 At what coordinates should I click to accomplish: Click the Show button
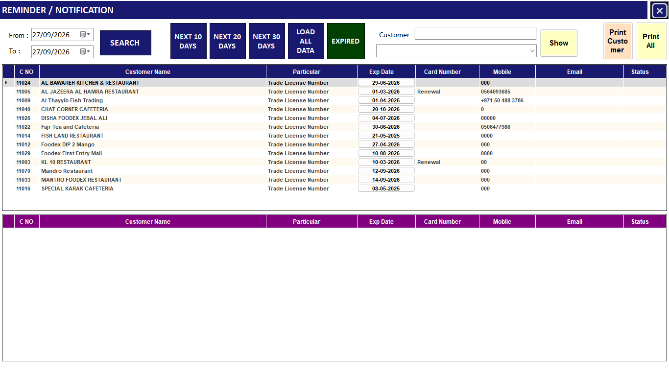(x=559, y=43)
